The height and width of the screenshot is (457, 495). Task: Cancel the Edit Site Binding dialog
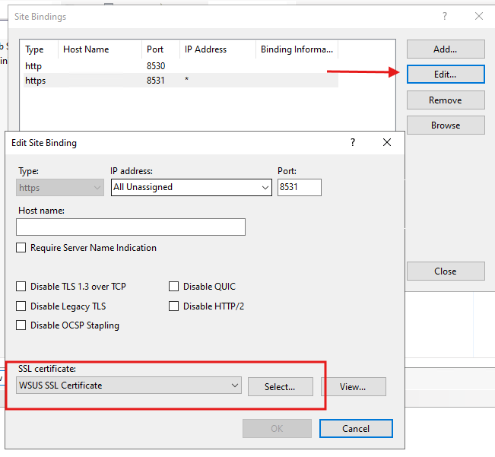[356, 428]
